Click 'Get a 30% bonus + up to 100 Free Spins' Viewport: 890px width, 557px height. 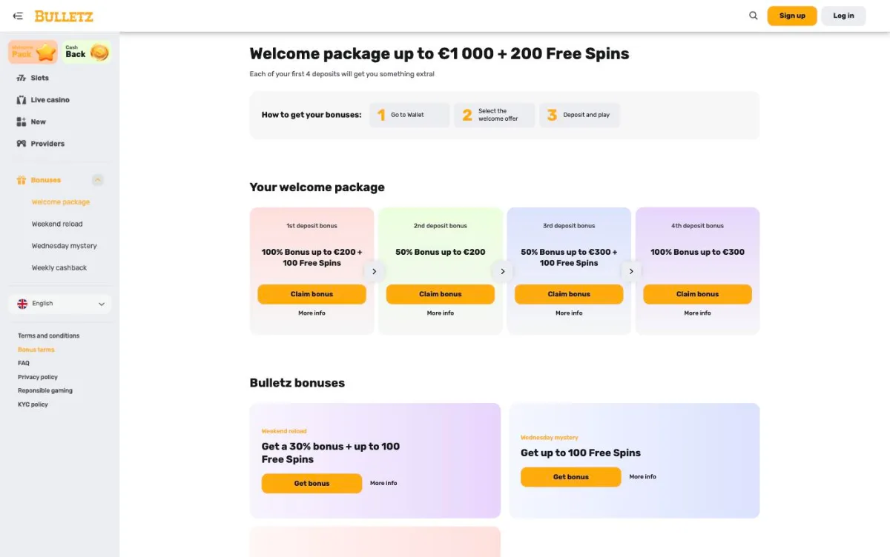click(331, 453)
